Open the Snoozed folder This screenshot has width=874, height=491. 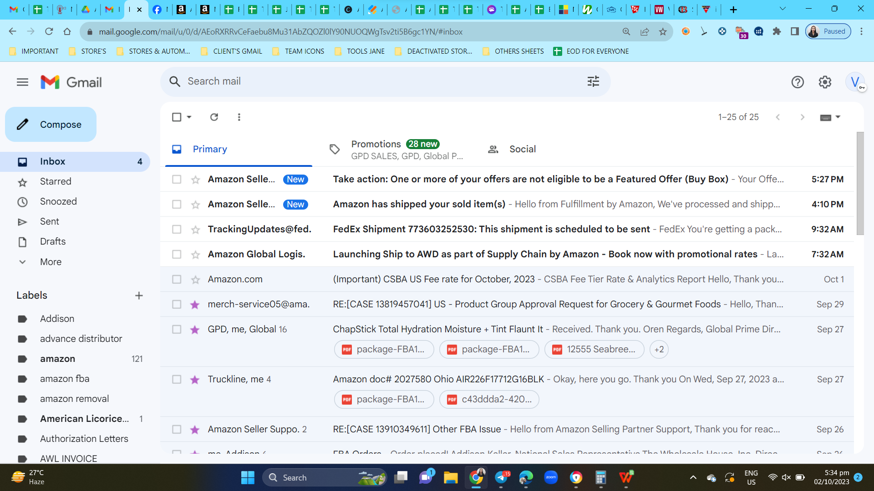58,202
